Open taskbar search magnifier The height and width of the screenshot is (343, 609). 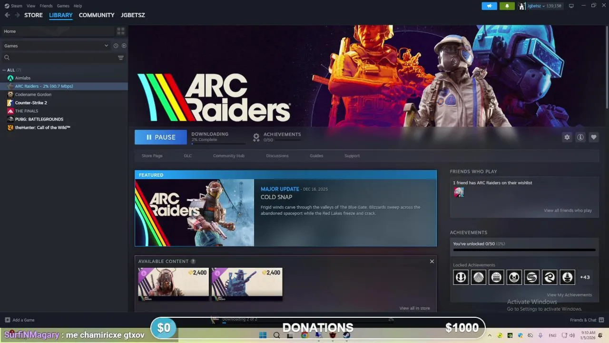point(276,335)
